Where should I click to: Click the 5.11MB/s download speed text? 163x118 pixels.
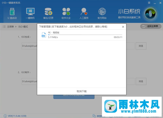(x=53, y=37)
